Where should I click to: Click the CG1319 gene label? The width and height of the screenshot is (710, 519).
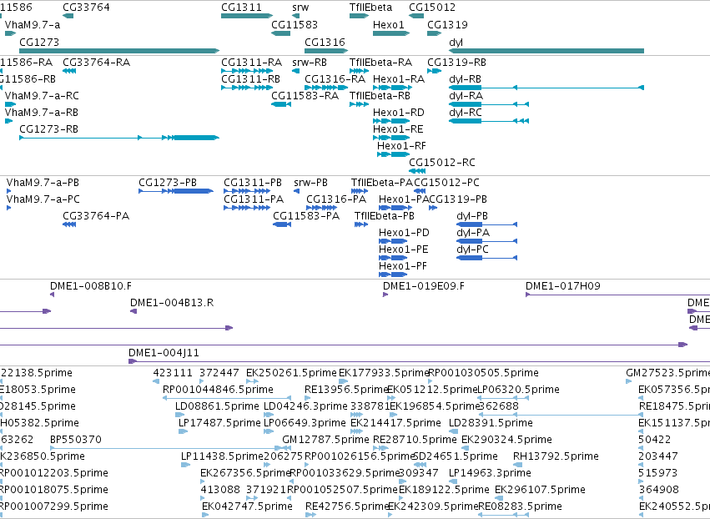(x=447, y=24)
